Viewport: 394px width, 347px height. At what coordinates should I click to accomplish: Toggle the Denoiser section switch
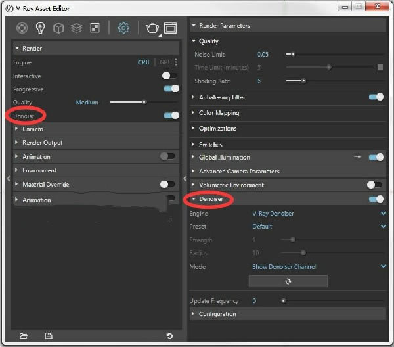tap(376, 199)
